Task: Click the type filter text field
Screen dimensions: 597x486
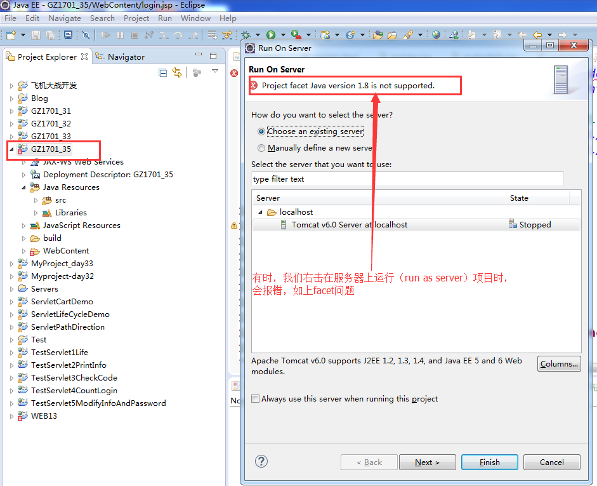Action: pyautogui.click(x=407, y=179)
